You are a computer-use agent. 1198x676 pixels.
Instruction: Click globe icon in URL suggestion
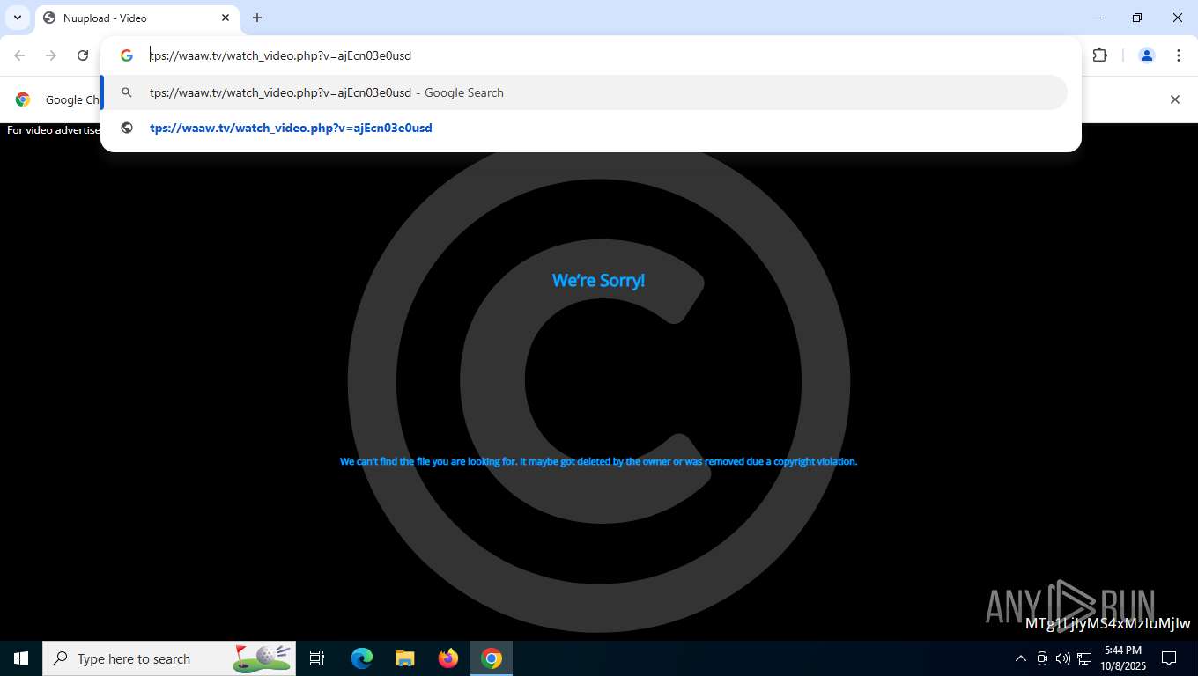127,128
